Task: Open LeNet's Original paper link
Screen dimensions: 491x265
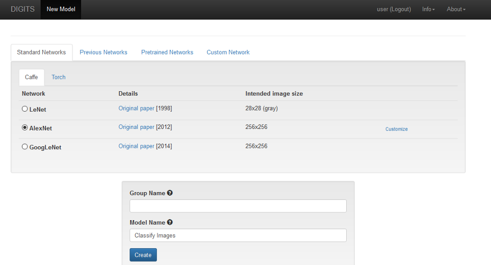Action: click(x=136, y=108)
